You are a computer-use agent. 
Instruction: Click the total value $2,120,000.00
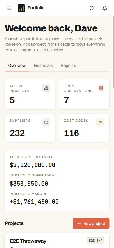point(33,165)
